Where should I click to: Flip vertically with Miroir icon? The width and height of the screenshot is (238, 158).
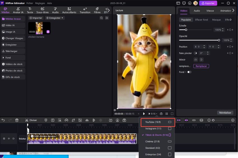201,60
